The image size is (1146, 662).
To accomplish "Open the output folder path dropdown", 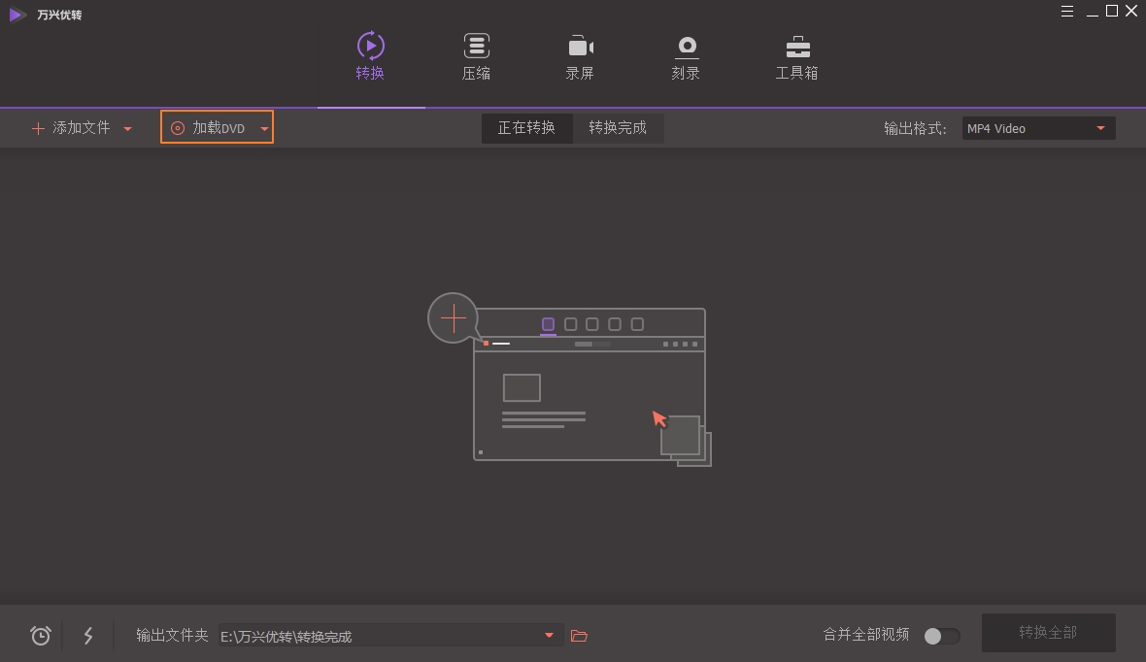I will coord(550,635).
